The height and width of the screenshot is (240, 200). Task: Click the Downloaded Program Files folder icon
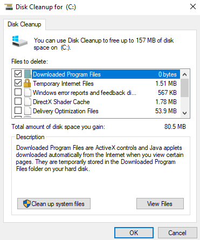[x=27, y=74]
